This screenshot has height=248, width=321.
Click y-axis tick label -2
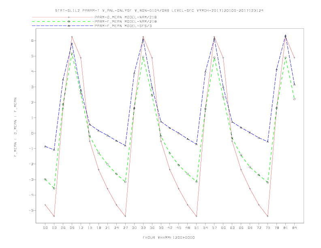pos(31,164)
